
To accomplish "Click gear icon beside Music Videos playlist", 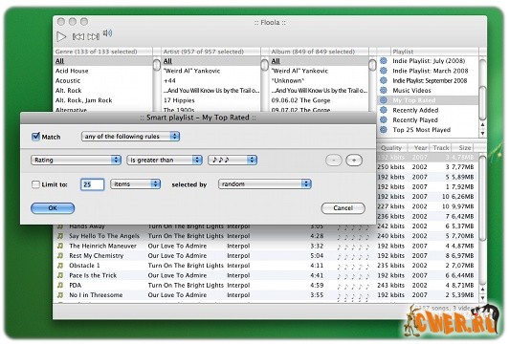I will (x=384, y=90).
